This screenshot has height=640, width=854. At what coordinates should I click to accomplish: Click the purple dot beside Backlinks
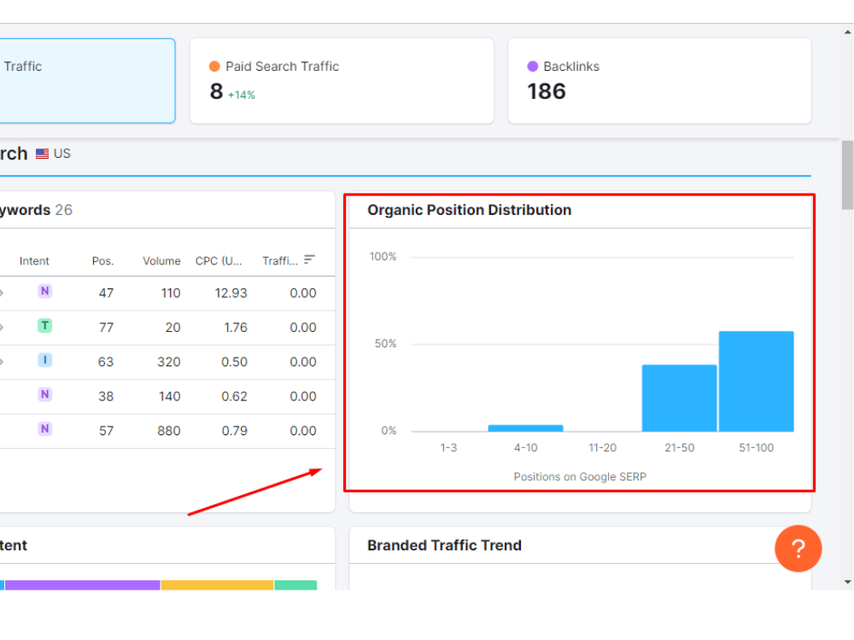(x=533, y=67)
